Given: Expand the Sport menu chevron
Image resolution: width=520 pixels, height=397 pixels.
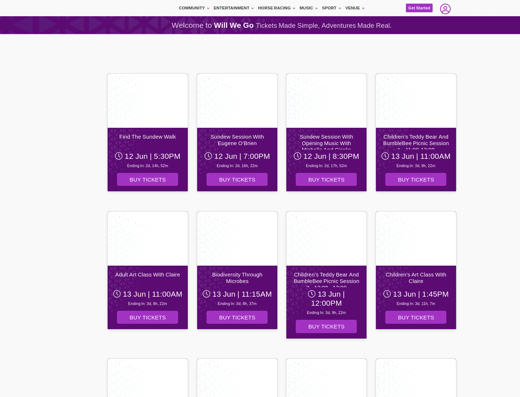Looking at the screenshot, I should (x=340, y=8).
